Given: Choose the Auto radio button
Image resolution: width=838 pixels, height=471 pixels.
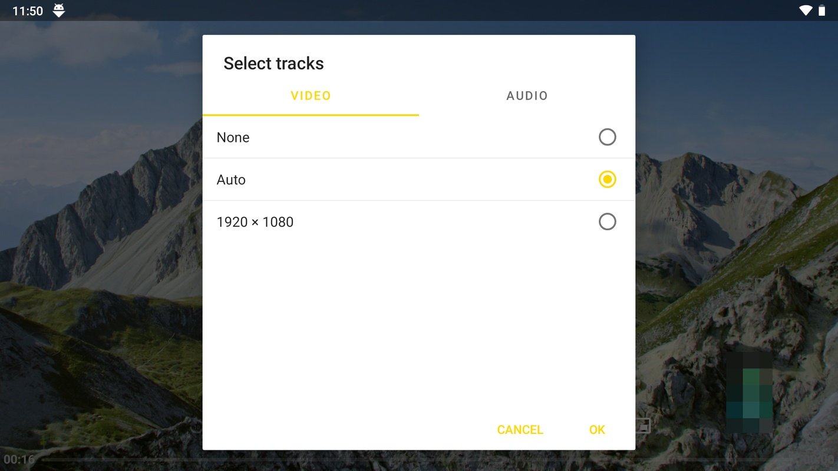Looking at the screenshot, I should 607,180.
